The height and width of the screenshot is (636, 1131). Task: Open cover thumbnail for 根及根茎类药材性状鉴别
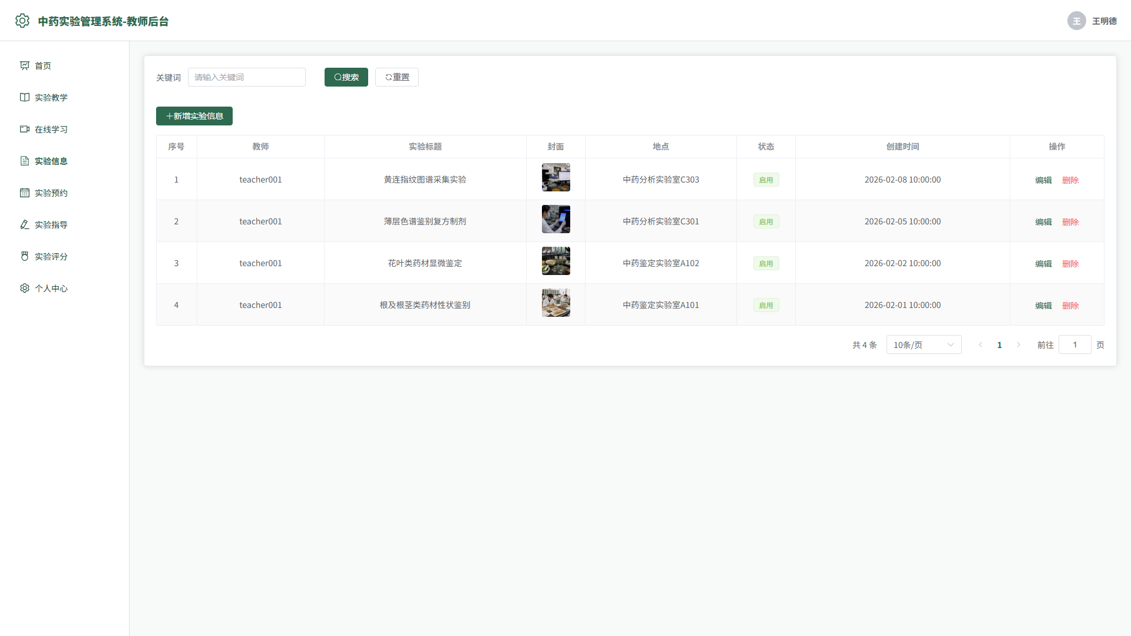[x=556, y=303]
